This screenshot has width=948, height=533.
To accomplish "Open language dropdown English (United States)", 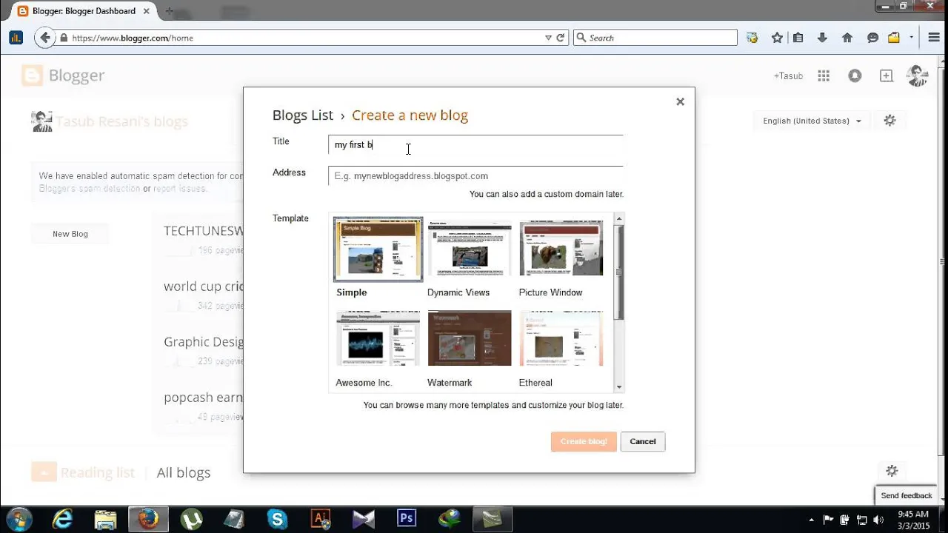I will 812,121.
